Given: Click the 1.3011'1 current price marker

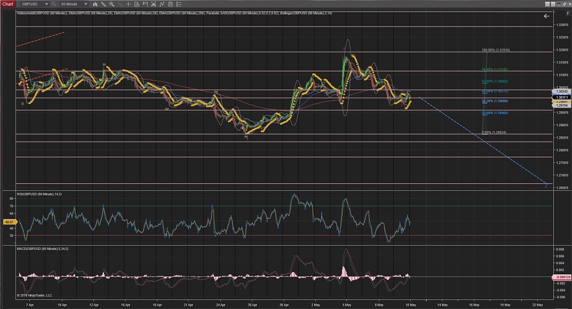Looking at the screenshot, I should coord(561,97).
